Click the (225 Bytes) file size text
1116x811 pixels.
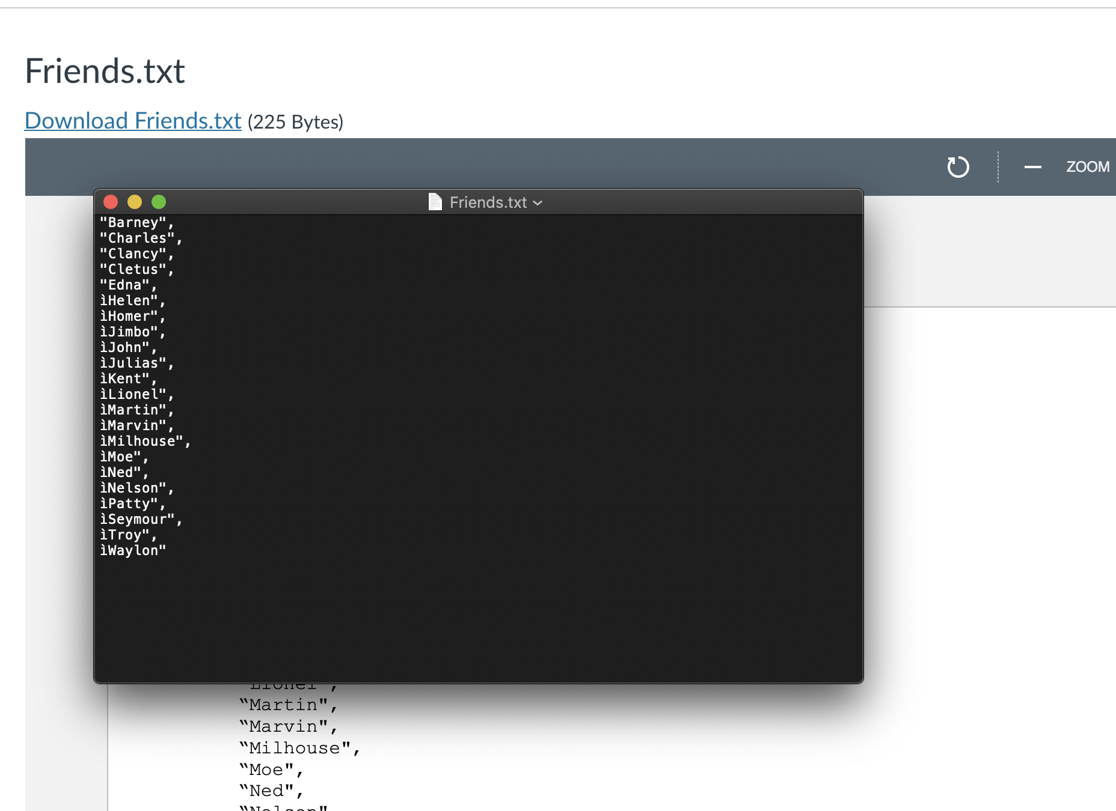coord(295,122)
